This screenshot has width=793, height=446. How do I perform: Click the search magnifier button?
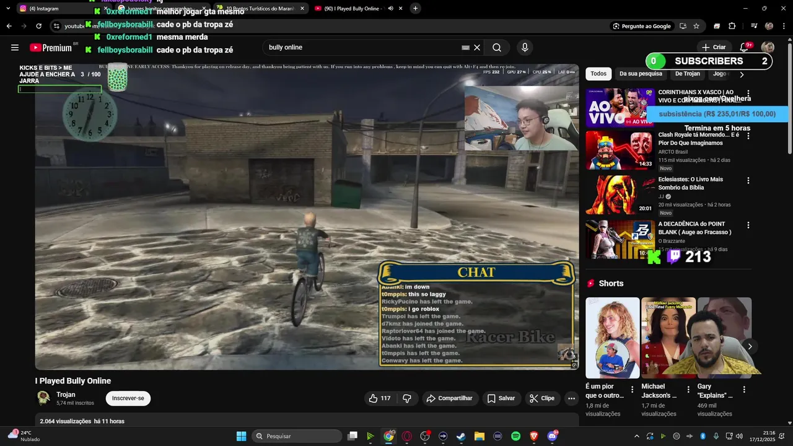tap(497, 48)
